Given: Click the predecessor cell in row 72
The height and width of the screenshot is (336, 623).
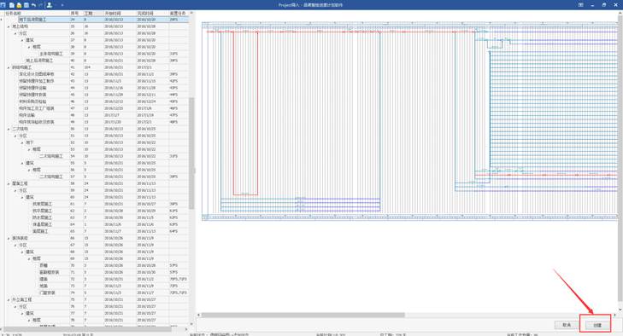Looking at the screenshot, I should [179, 279].
